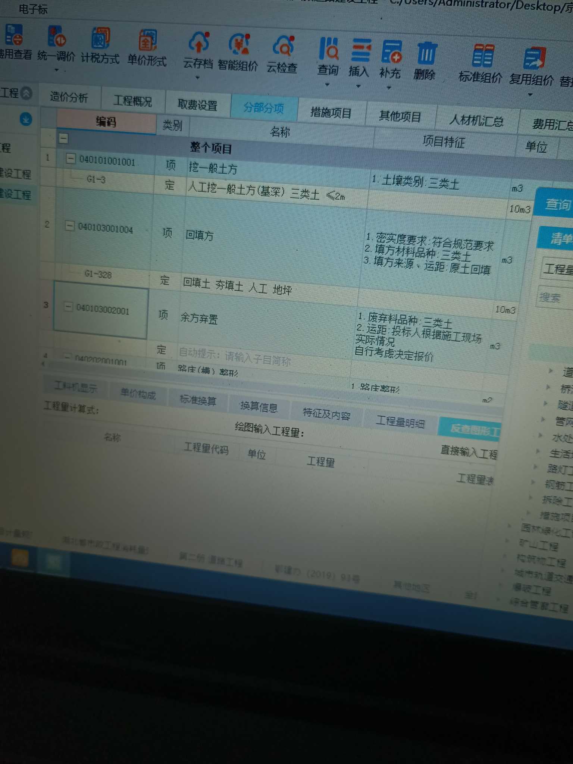Open dropdown arrow under 复用组价
Screen dimensions: 573x764
point(530,95)
